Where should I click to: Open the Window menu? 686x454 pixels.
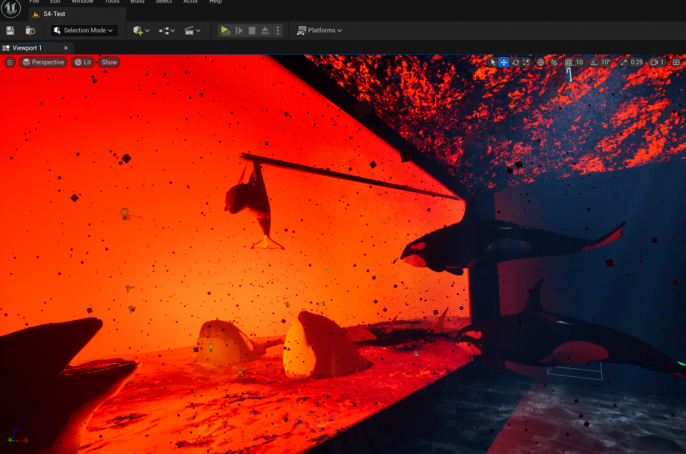tap(82, 2)
